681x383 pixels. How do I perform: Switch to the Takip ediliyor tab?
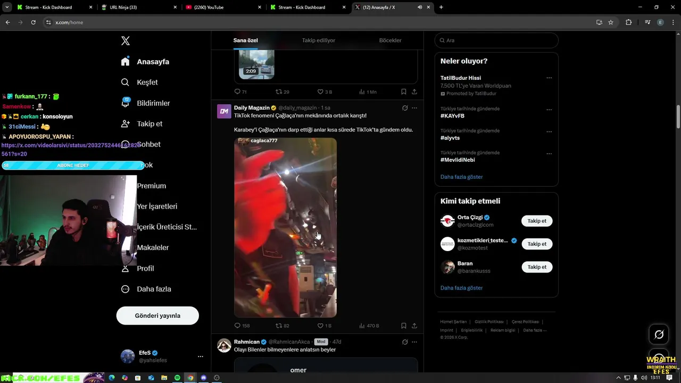click(x=319, y=40)
